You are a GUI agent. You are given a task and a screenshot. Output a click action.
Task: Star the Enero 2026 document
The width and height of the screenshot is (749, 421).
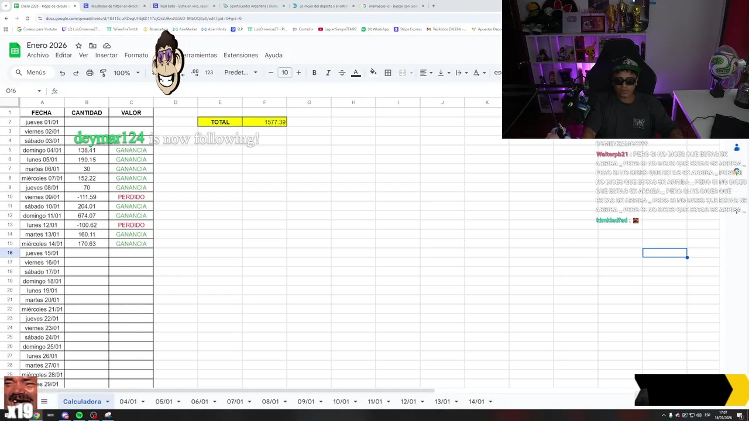(x=78, y=46)
